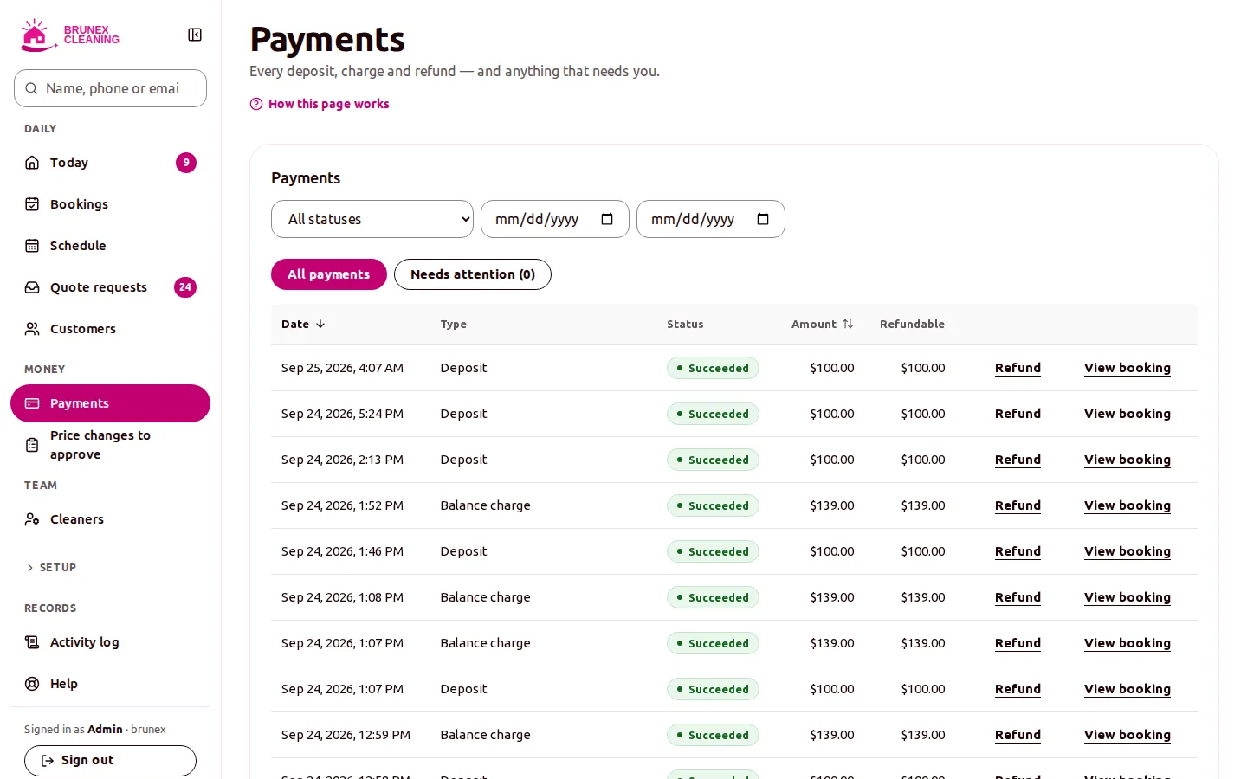
Task: Click the Succeeded status on Sep 24, 2:13 PM row
Action: (713, 460)
